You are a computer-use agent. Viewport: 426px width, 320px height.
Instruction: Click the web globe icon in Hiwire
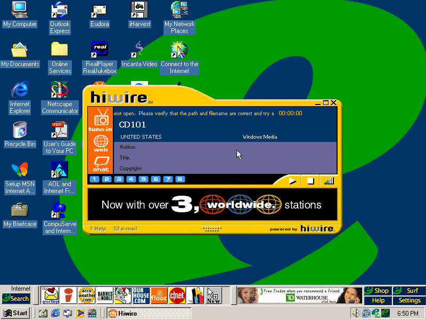101,143
